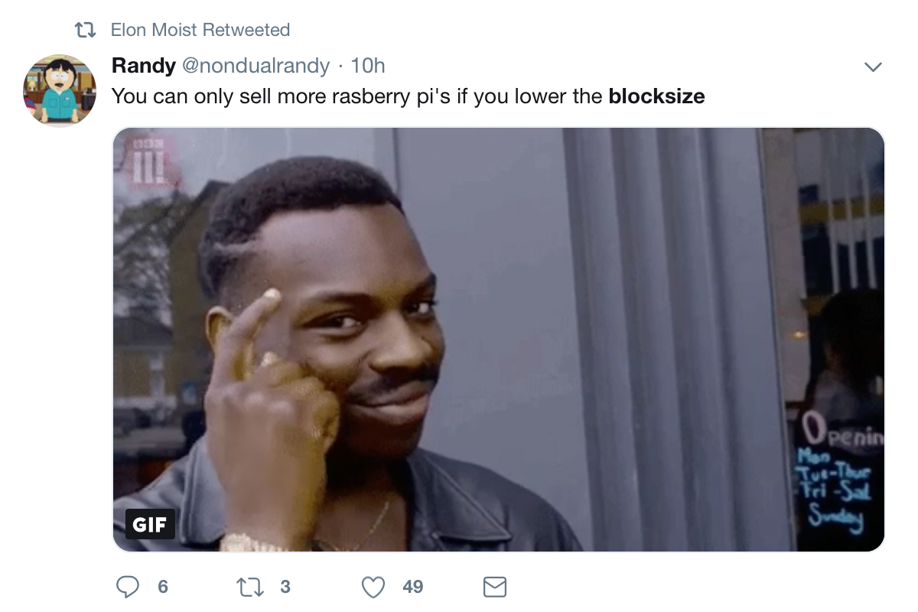The width and height of the screenshot is (918, 612).
Task: Play the embedded GIF media
Action: coord(499,340)
